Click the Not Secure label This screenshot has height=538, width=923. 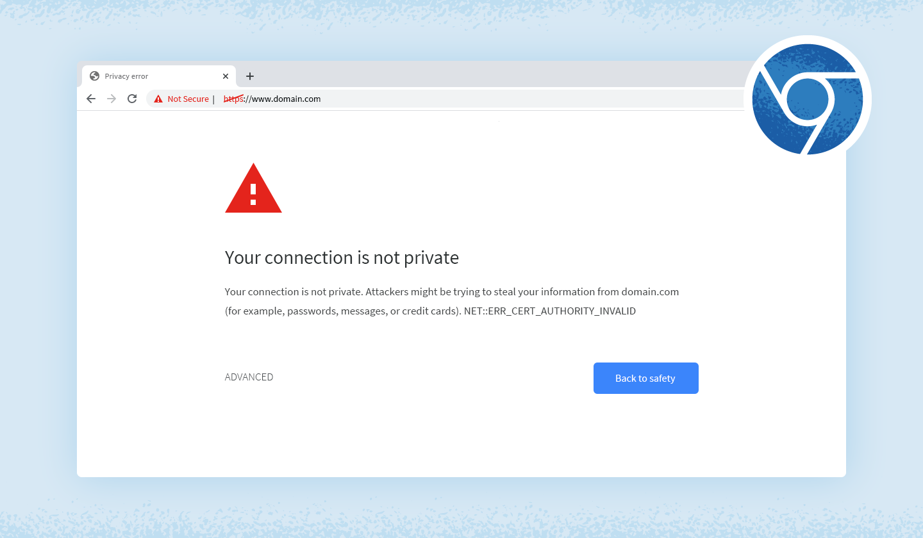click(188, 99)
